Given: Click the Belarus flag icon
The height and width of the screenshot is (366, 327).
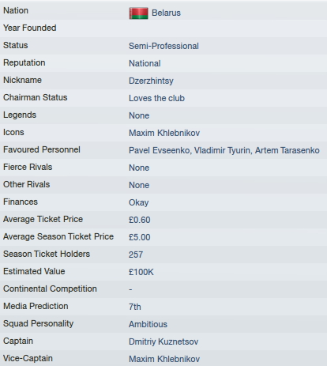Looking at the screenshot, I should (138, 13).
